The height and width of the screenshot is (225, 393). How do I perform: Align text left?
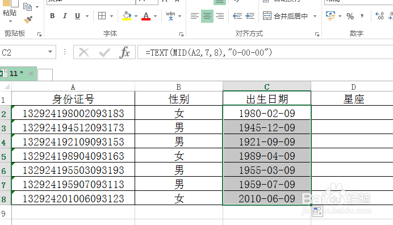194,16
